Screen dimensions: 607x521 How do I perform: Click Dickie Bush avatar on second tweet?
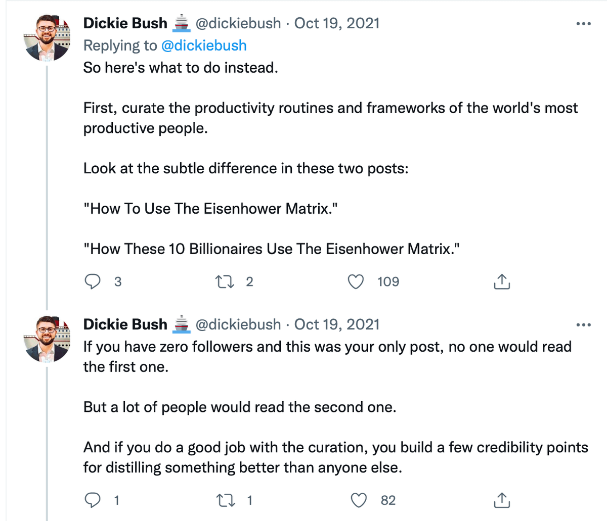[48, 339]
